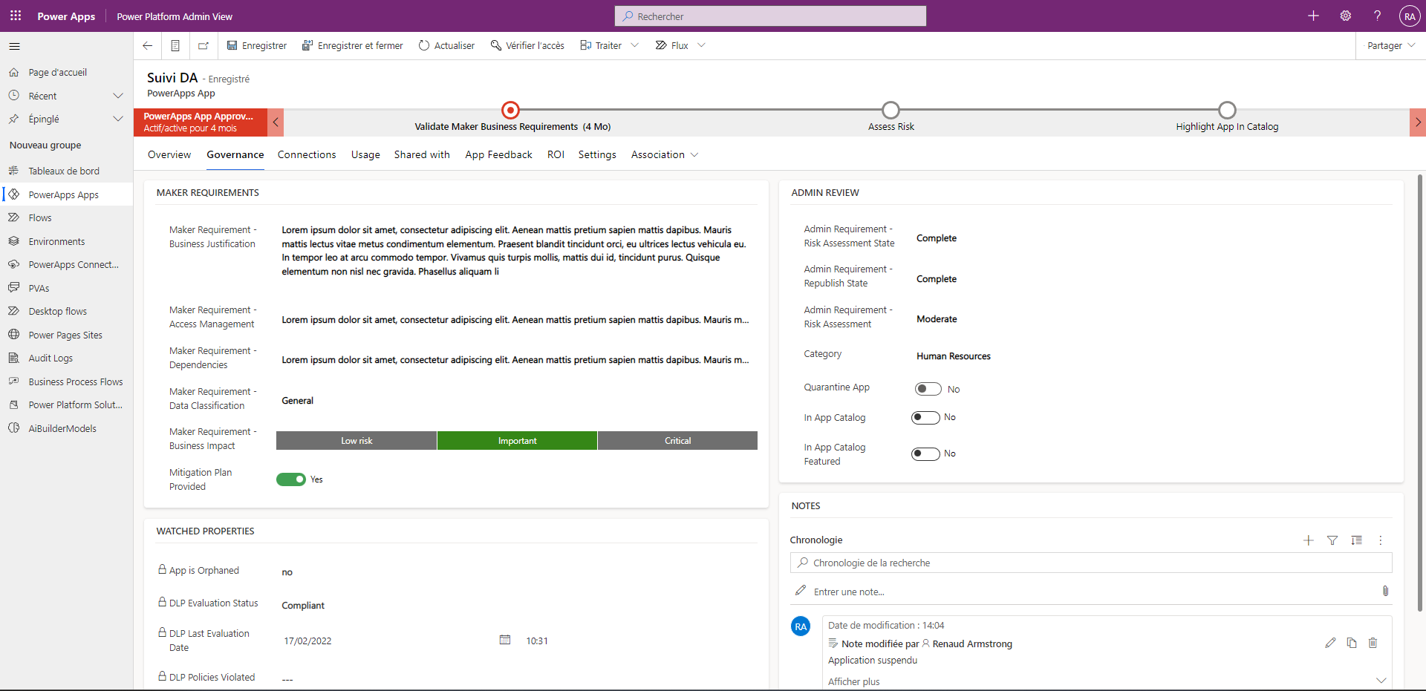
Task: Open the Flux dropdown arrow
Action: point(701,45)
